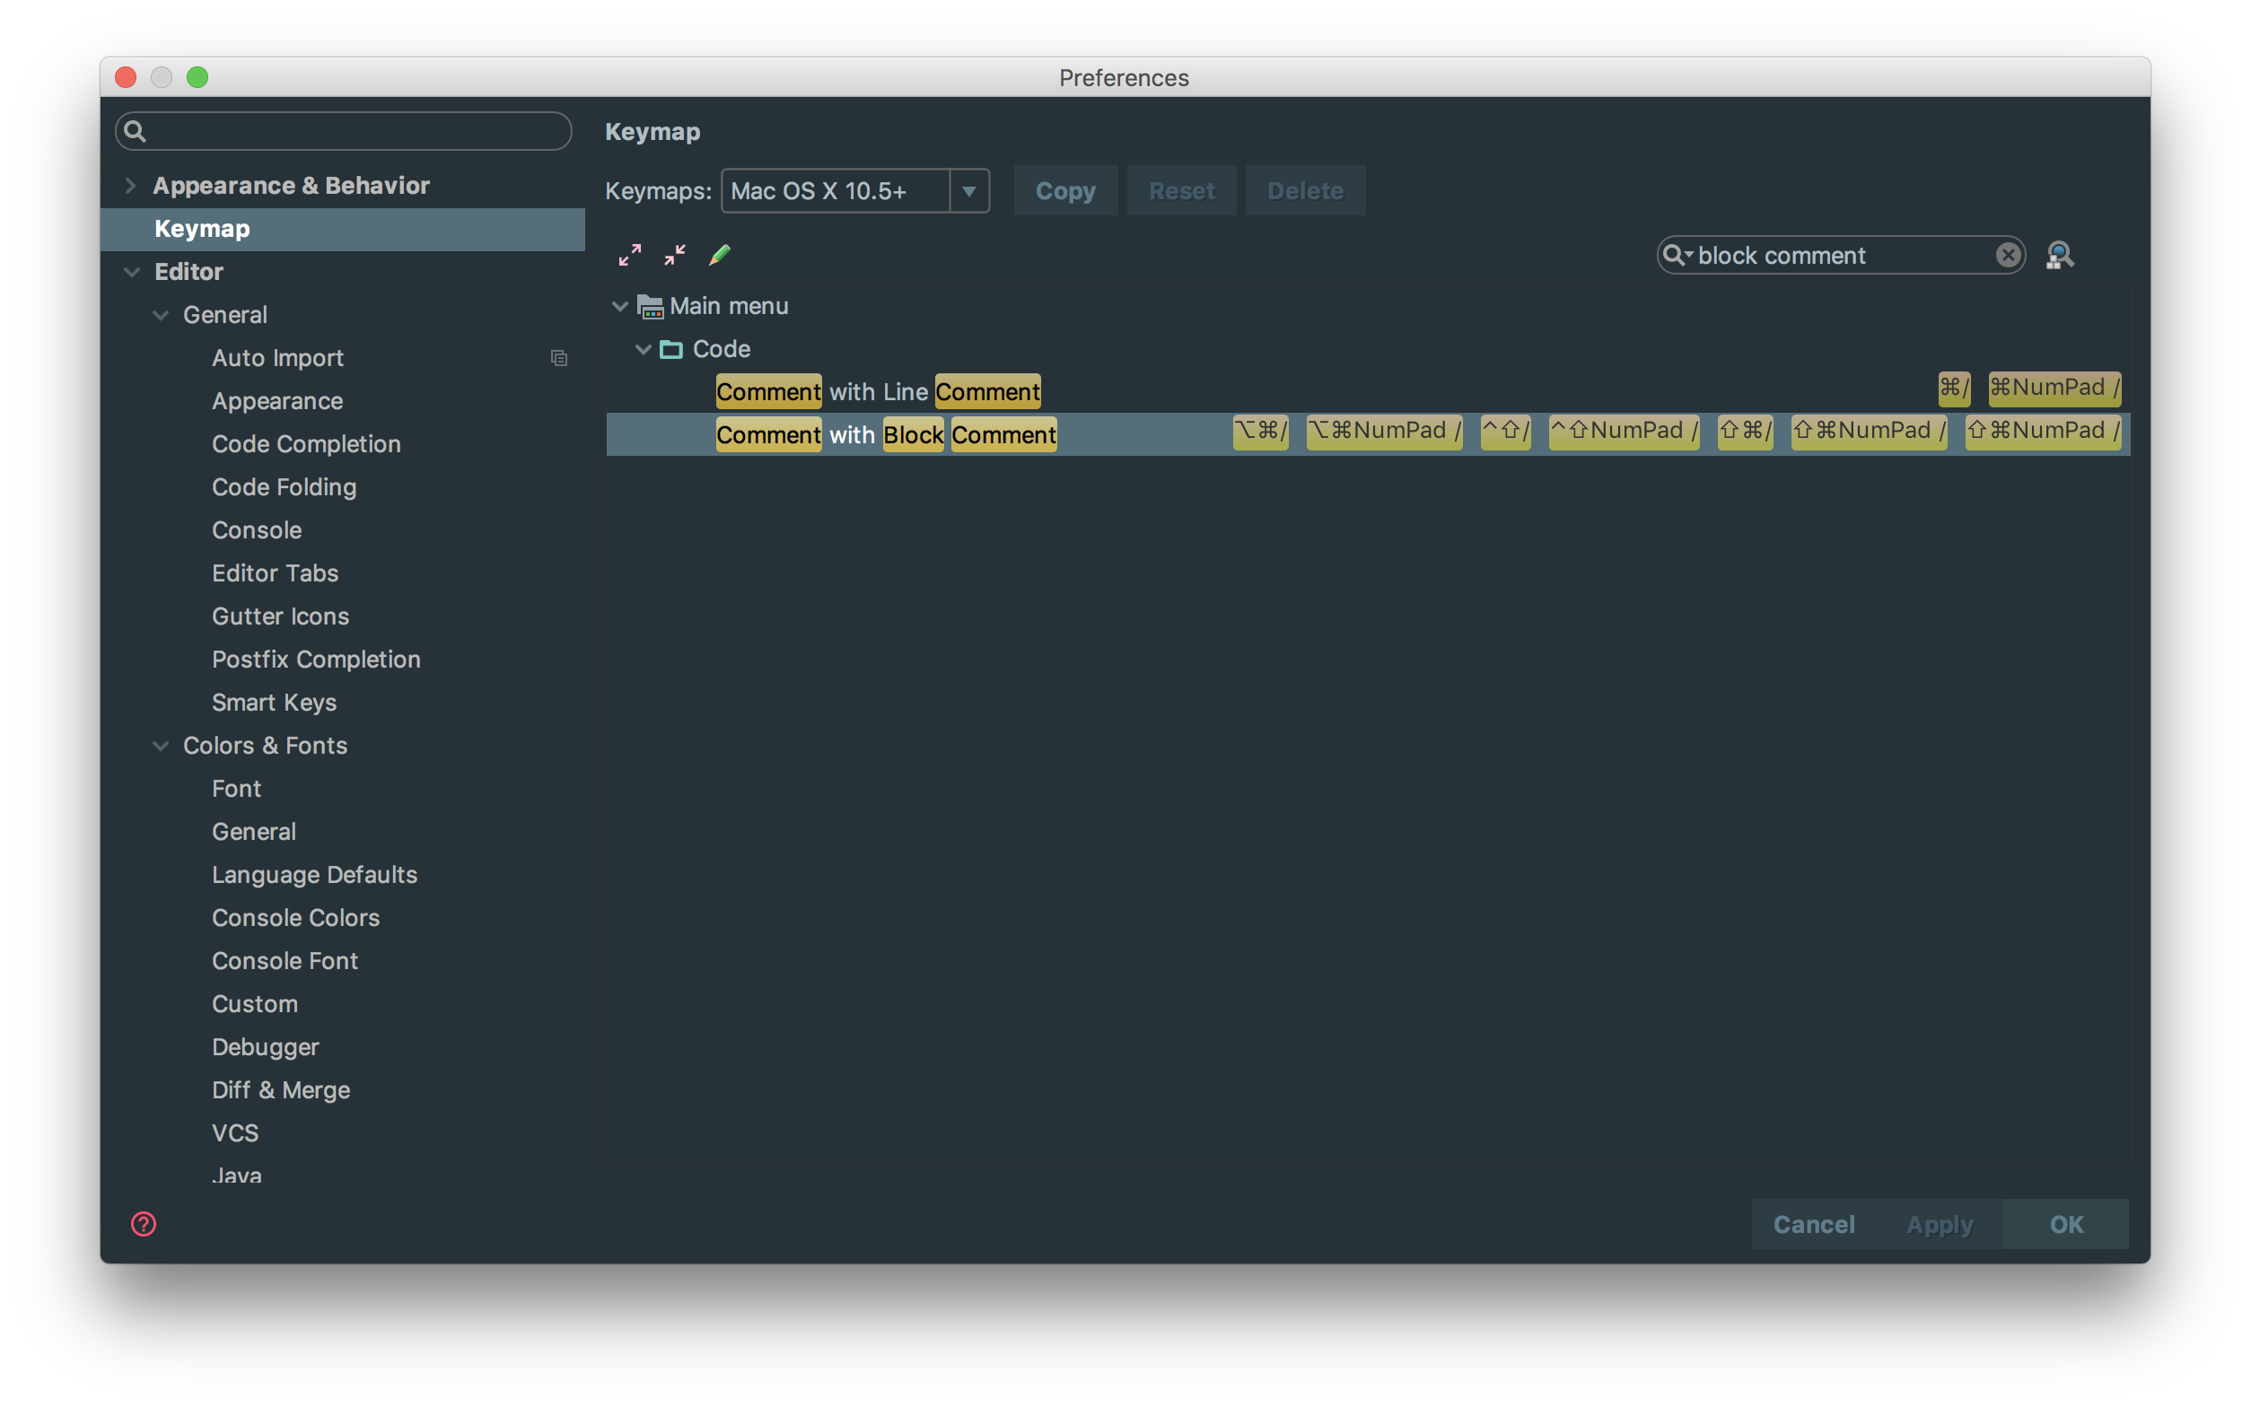Click the Reset keymap button
Viewport: 2251px width, 1407px height.
1182,191
